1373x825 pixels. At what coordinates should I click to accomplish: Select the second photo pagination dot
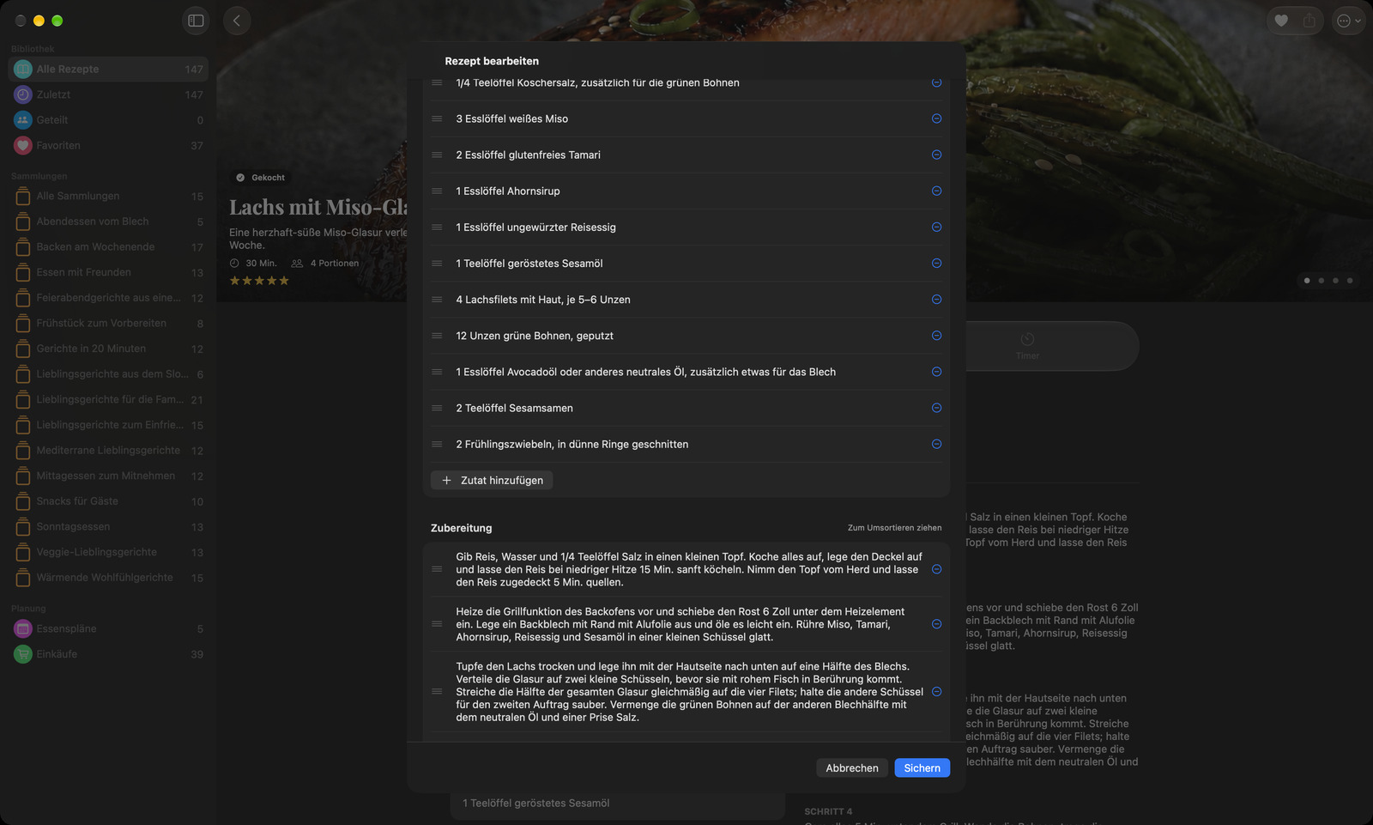(1321, 281)
